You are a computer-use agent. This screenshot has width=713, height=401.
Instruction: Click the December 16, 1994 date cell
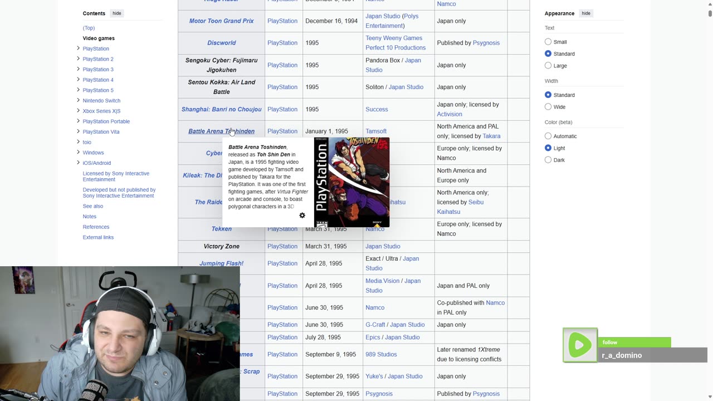pos(331,21)
